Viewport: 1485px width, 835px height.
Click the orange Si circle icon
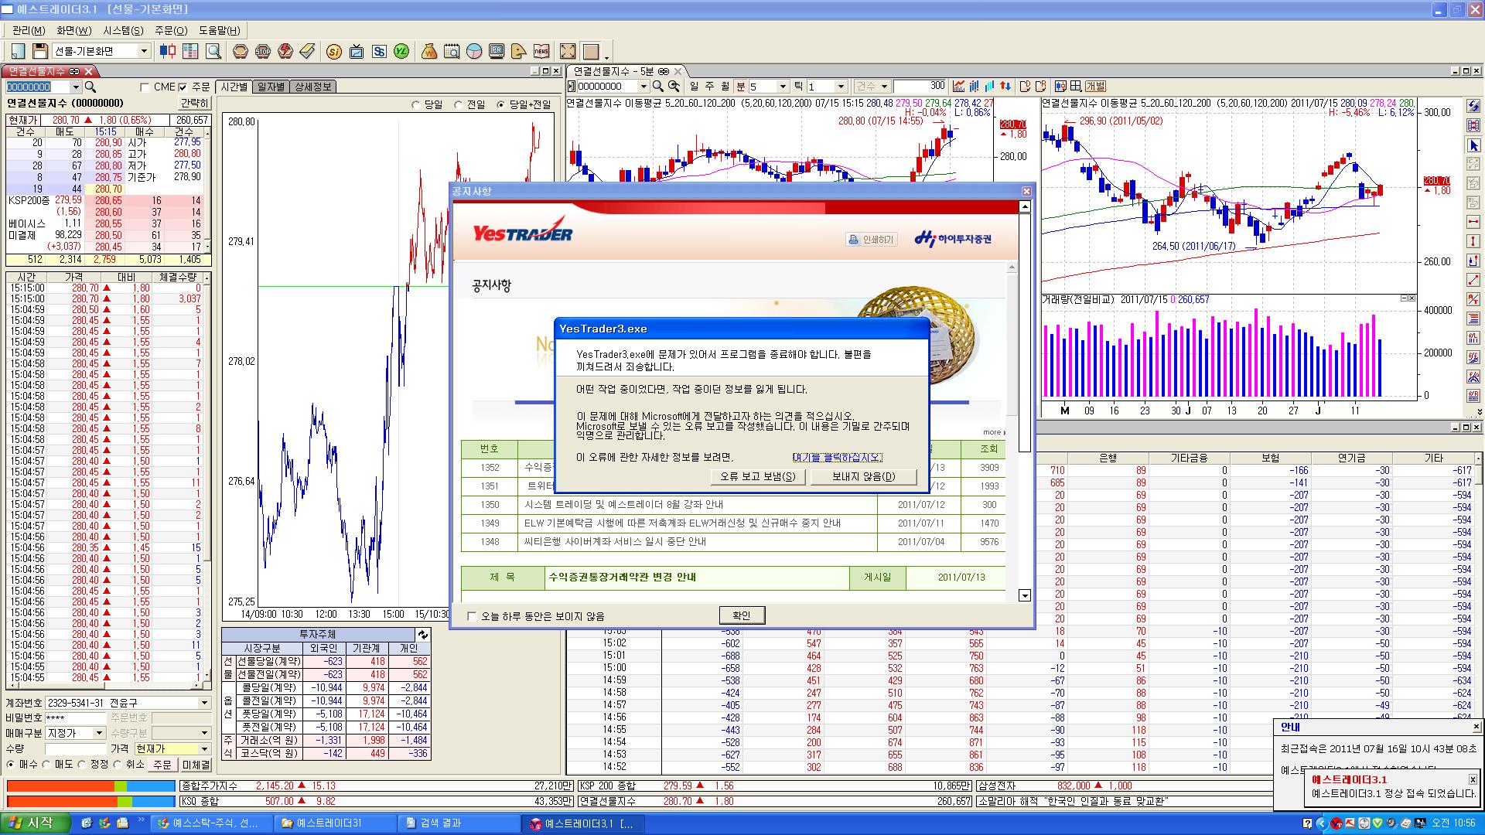(334, 51)
